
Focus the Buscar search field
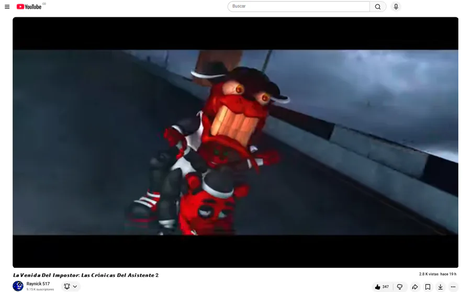299,6
